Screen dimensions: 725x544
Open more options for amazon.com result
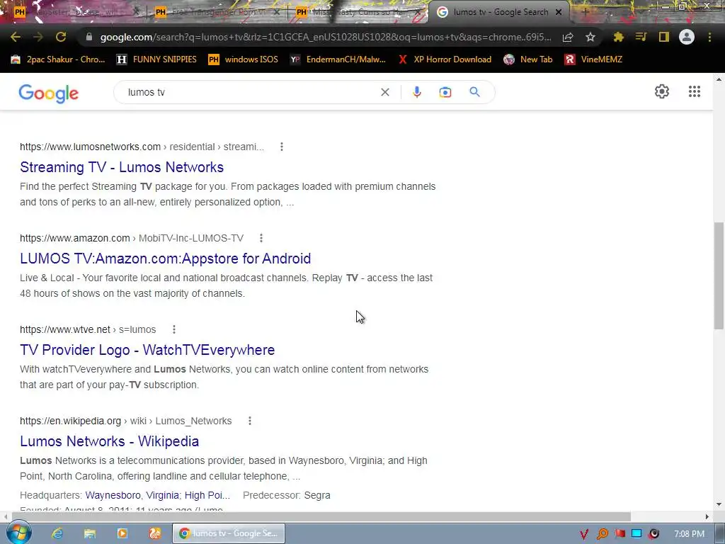point(261,238)
